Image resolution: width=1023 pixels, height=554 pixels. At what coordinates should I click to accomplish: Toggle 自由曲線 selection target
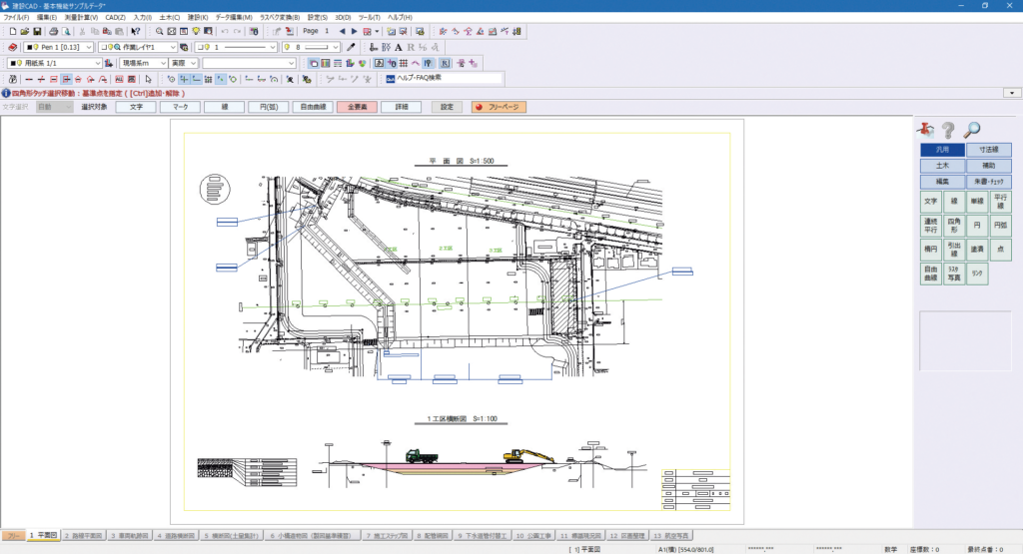click(x=313, y=107)
